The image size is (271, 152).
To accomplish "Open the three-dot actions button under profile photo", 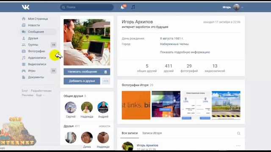I will tap(106, 81).
